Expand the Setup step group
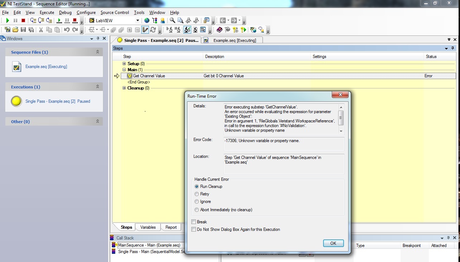The image size is (460, 262). (124, 64)
